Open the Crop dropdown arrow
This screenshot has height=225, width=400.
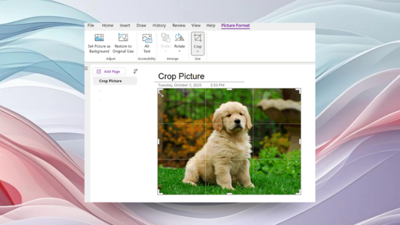197,51
